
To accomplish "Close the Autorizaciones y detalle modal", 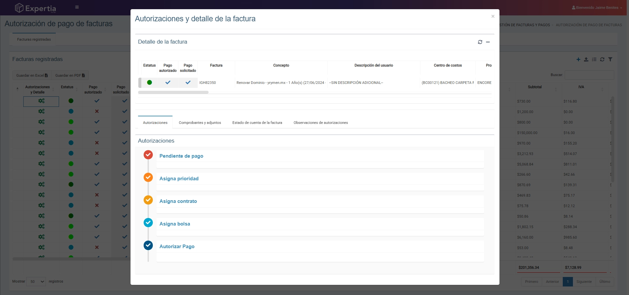I will pos(493,16).
